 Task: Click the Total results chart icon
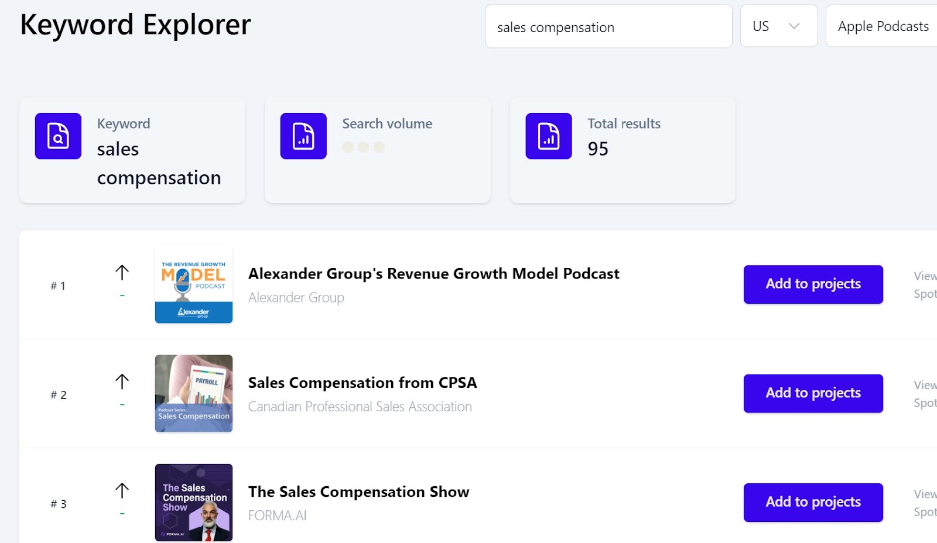click(x=549, y=136)
